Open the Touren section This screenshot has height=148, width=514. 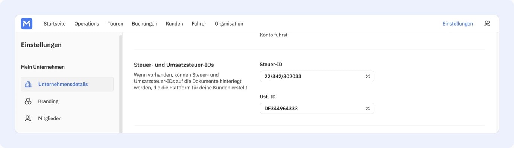coord(116,24)
